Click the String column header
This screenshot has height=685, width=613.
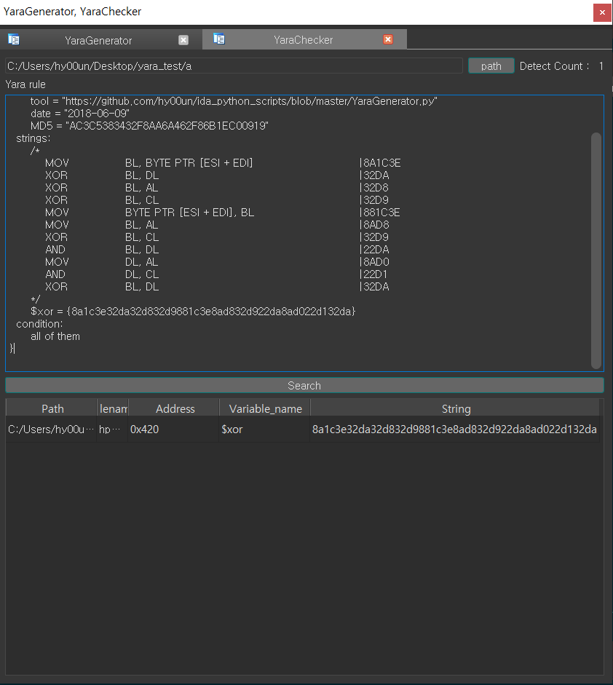455,408
